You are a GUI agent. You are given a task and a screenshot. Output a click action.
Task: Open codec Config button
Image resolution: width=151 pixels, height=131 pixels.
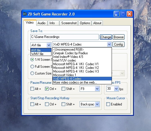tap(118, 44)
